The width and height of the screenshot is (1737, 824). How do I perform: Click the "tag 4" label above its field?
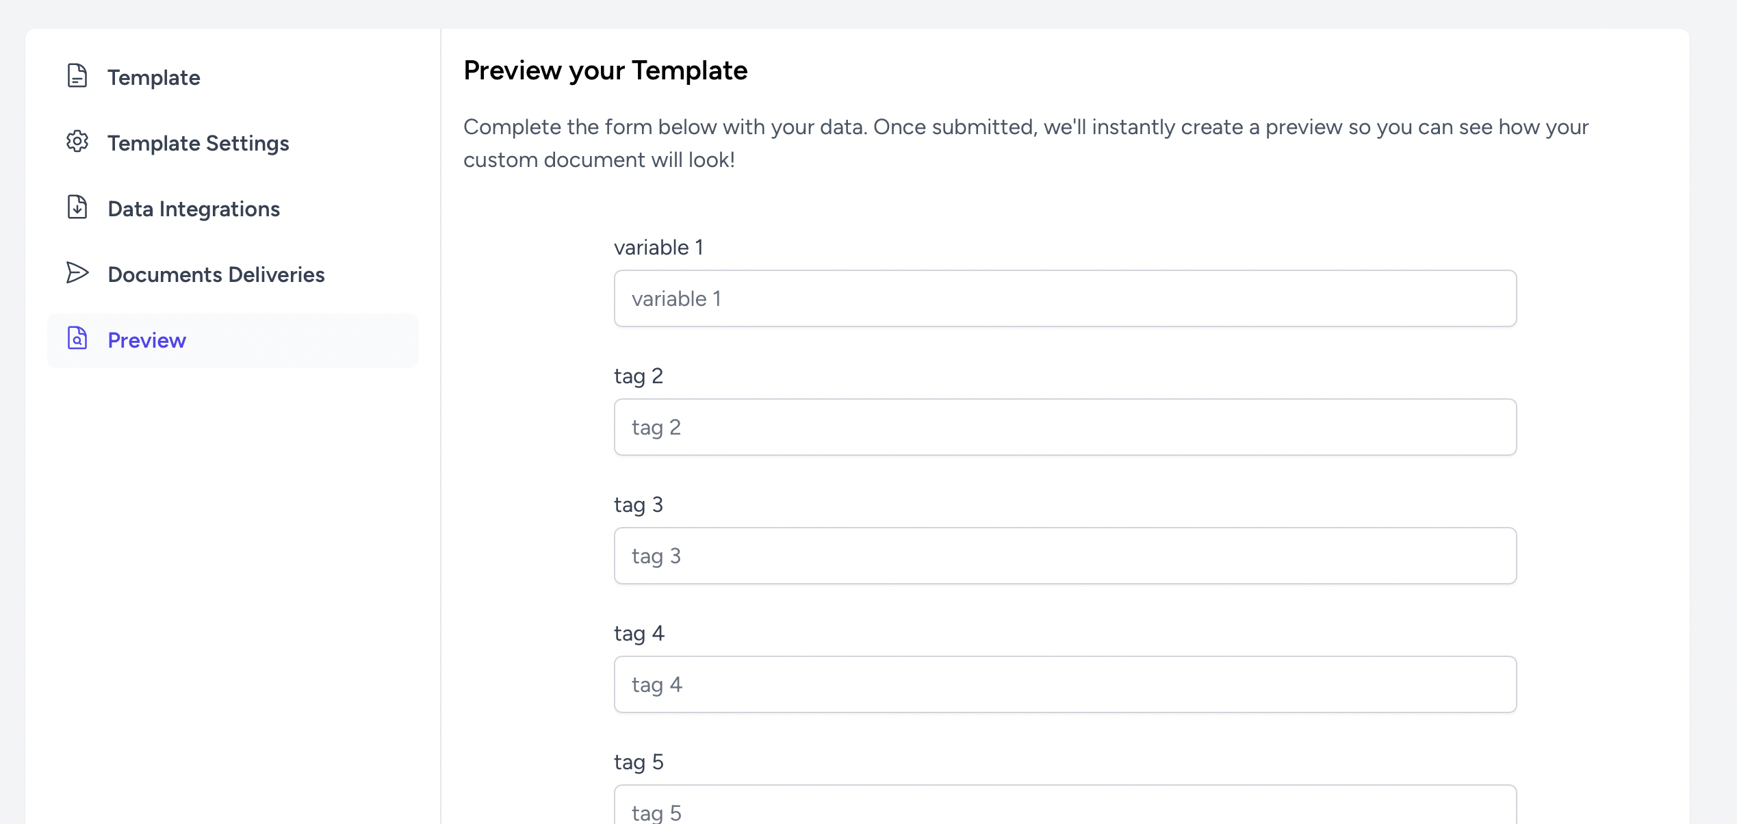tap(639, 633)
